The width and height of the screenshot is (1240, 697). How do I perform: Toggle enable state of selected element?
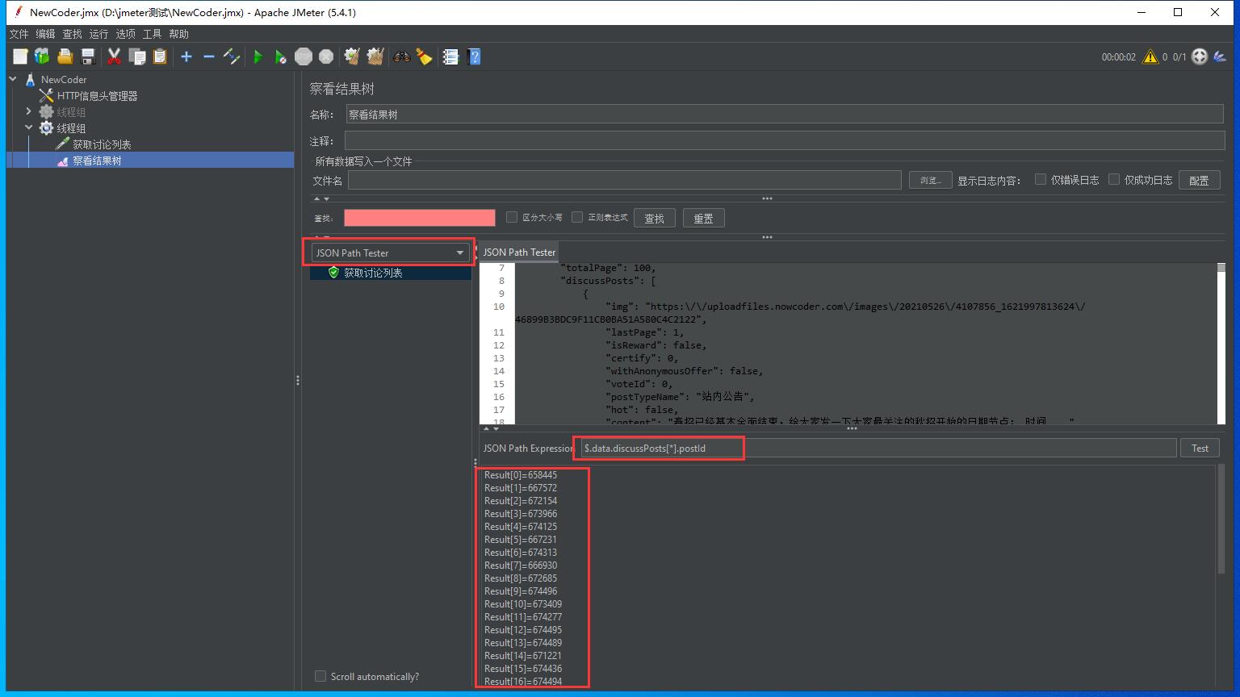[x=232, y=56]
